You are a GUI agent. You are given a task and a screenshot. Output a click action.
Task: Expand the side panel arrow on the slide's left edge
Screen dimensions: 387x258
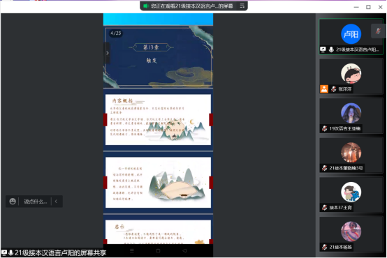tap(107, 53)
